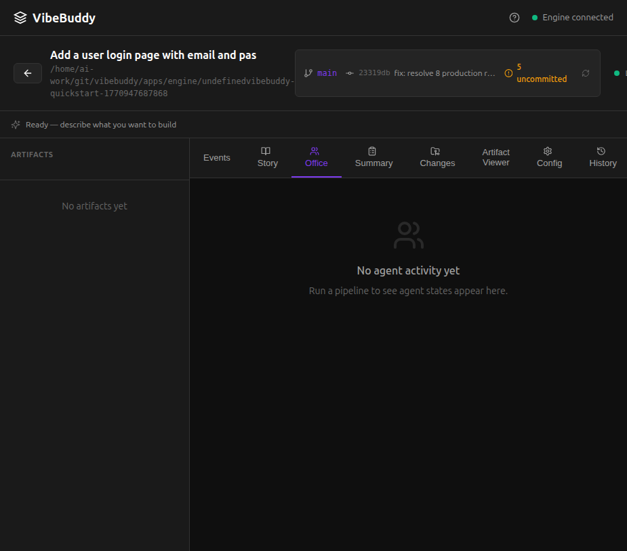Click the refresh icon in the git panel
The width and height of the screenshot is (627, 551).
[x=586, y=73]
